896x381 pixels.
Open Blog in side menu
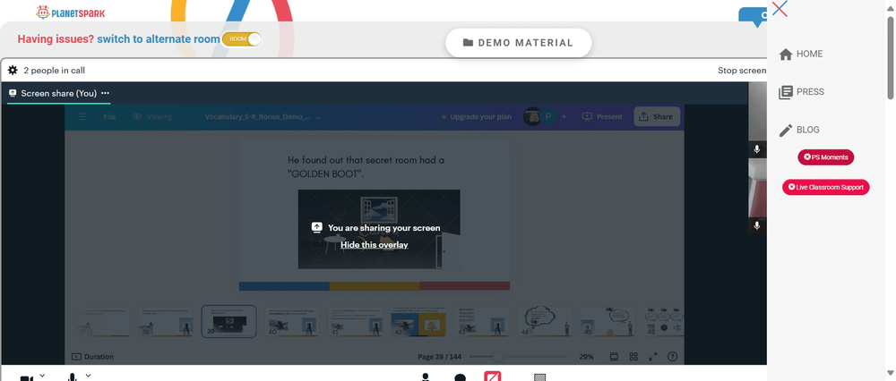799,130
